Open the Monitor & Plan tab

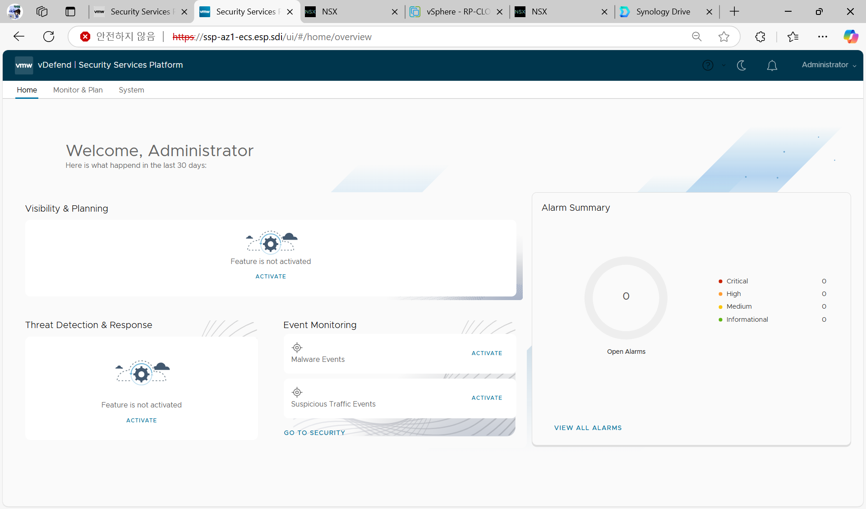(x=78, y=90)
